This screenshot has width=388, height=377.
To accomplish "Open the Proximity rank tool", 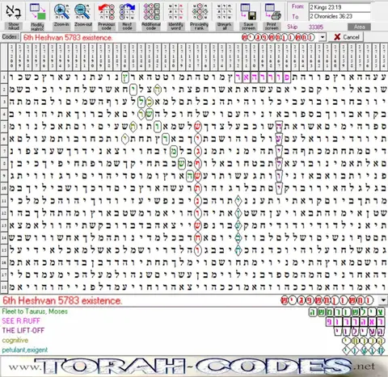I will click(200, 11).
